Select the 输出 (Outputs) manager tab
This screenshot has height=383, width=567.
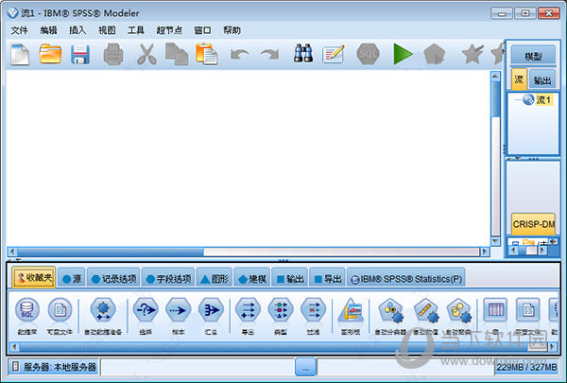pos(542,79)
